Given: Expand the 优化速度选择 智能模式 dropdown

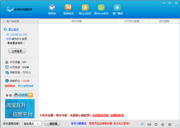Looking at the screenshot, I should [32, 123].
